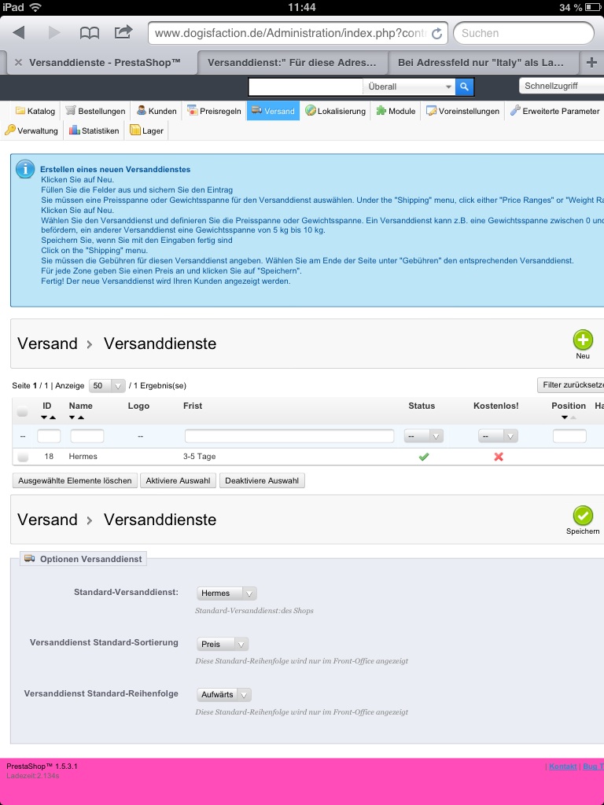
Task: Click the Hermes name cell
Action: pyautogui.click(x=83, y=457)
